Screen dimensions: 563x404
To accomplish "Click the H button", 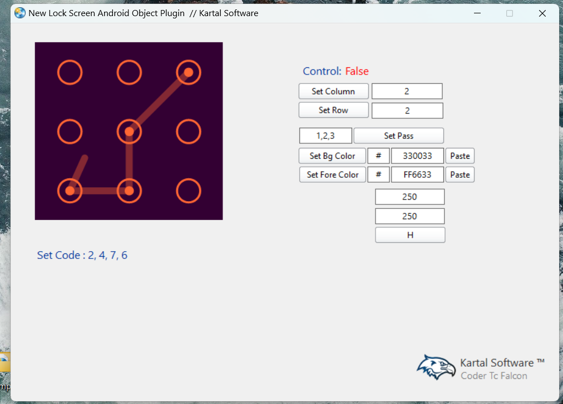I will tap(410, 235).
